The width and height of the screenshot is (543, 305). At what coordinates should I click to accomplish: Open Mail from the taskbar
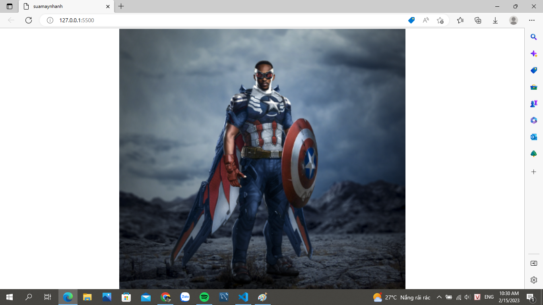tap(146, 297)
